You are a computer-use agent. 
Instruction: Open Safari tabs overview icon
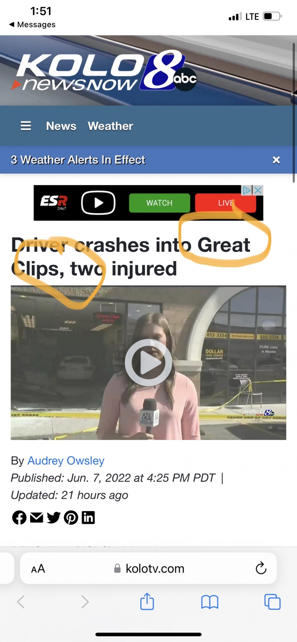tap(272, 602)
